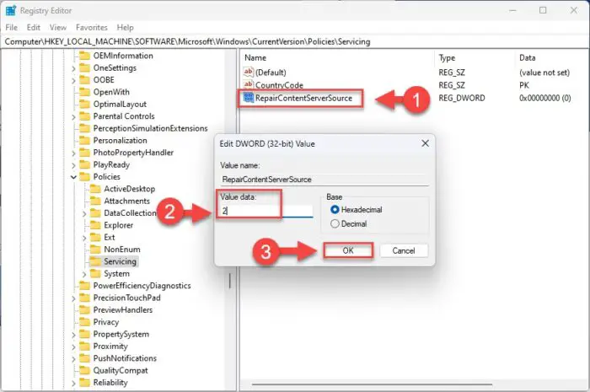
Task: Click the PhotoPropertyHandler folder icon
Action: [x=84, y=153]
